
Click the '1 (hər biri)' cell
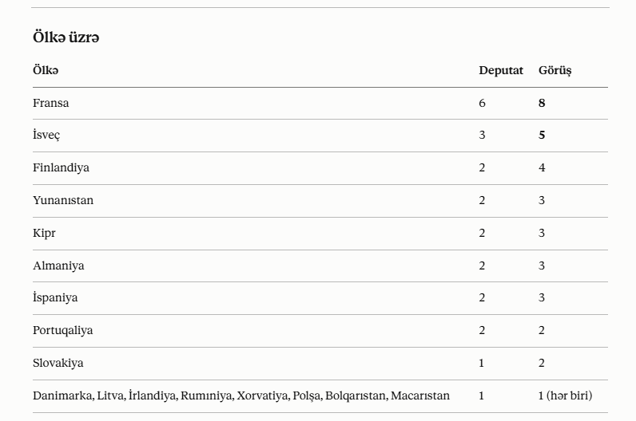pos(565,395)
